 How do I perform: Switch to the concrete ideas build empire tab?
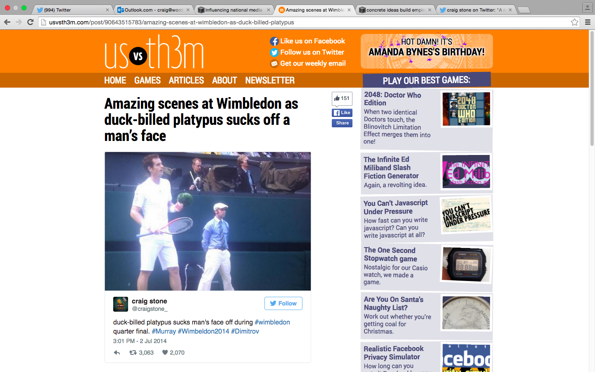[x=395, y=10]
